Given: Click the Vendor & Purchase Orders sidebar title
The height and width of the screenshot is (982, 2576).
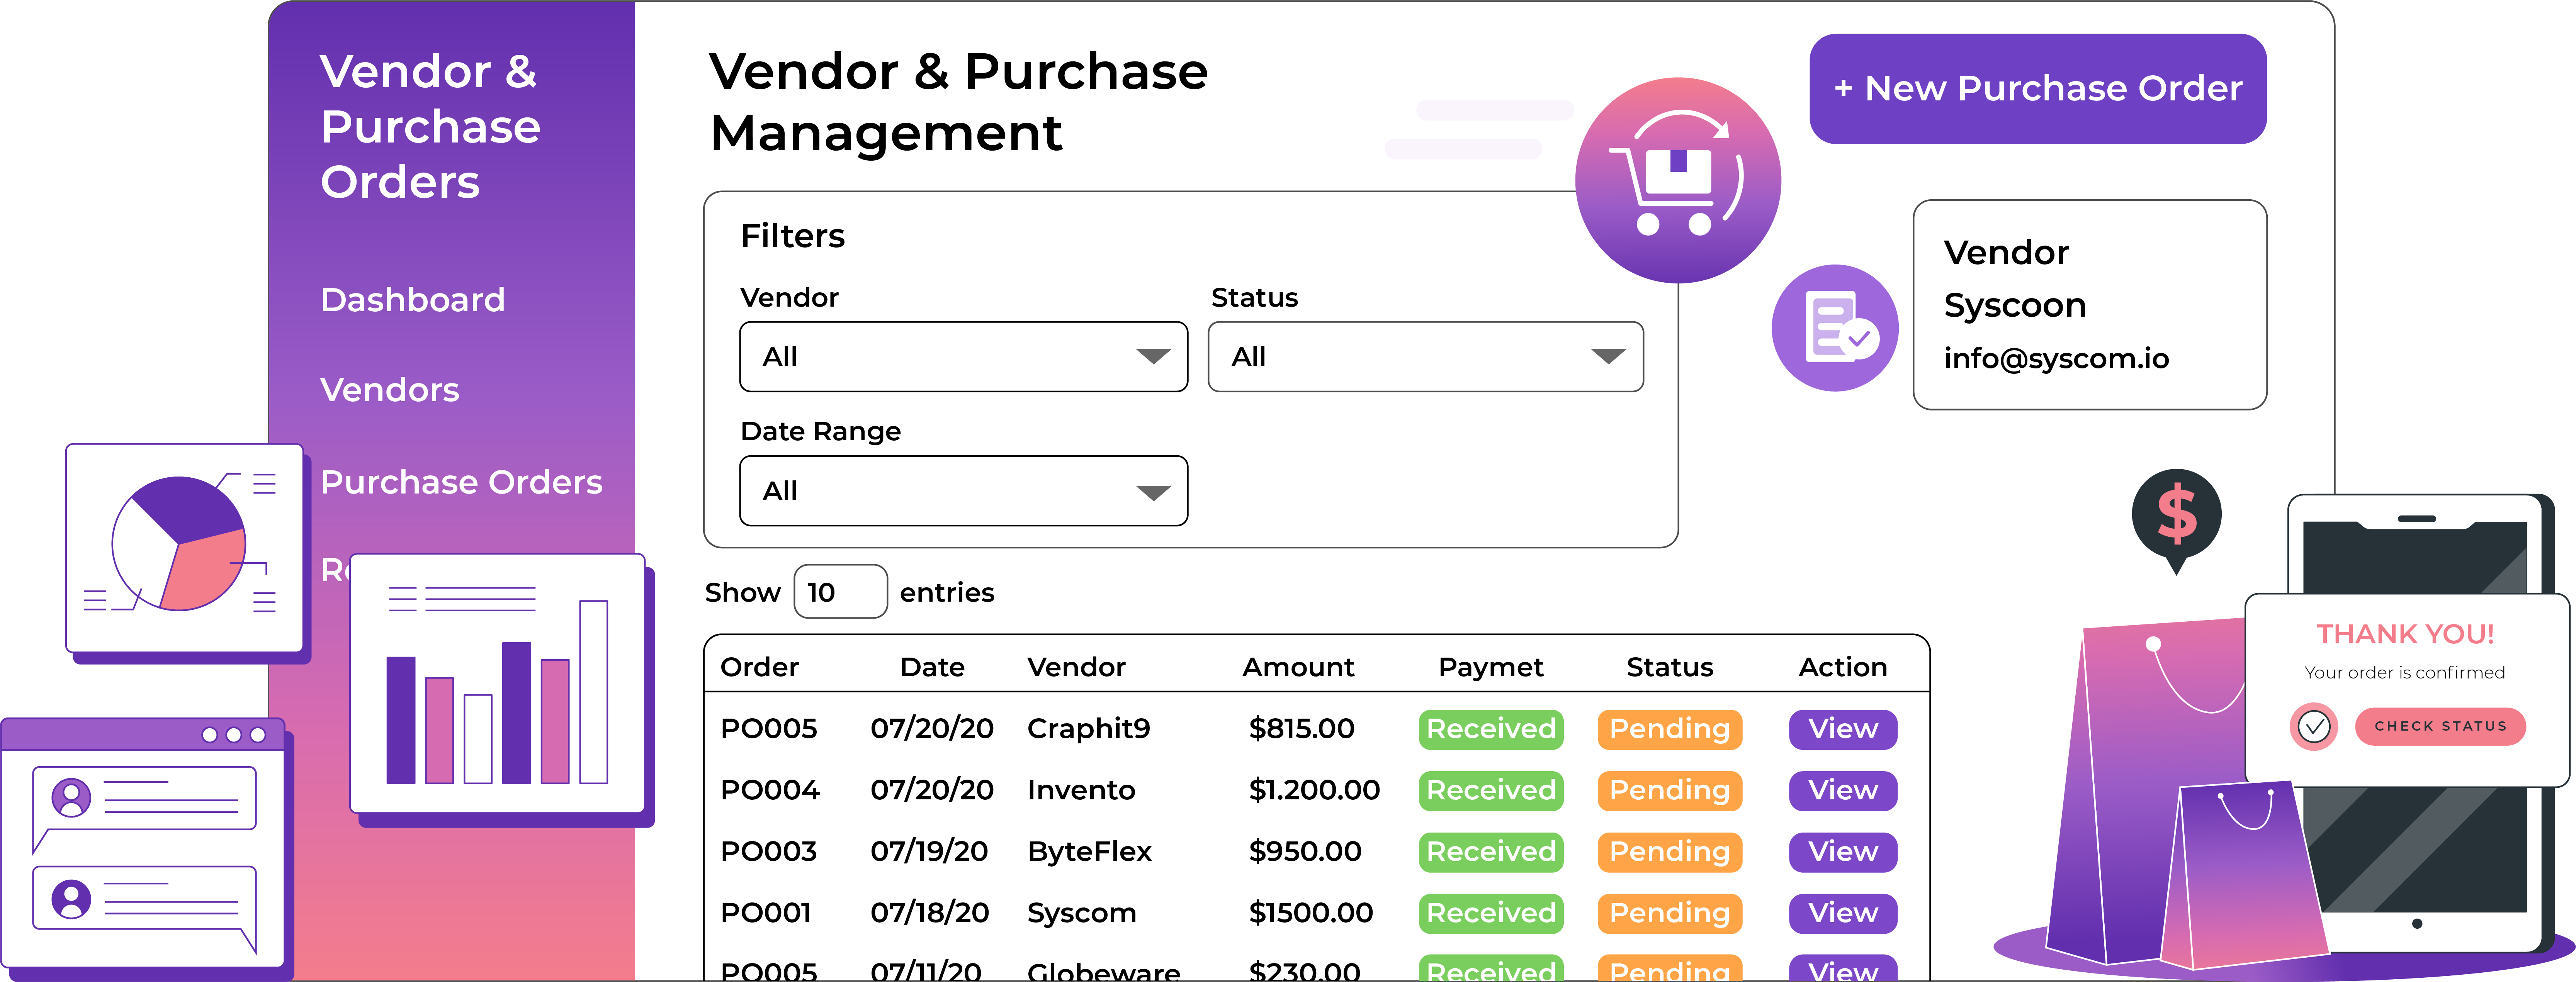Looking at the screenshot, I should (x=430, y=127).
